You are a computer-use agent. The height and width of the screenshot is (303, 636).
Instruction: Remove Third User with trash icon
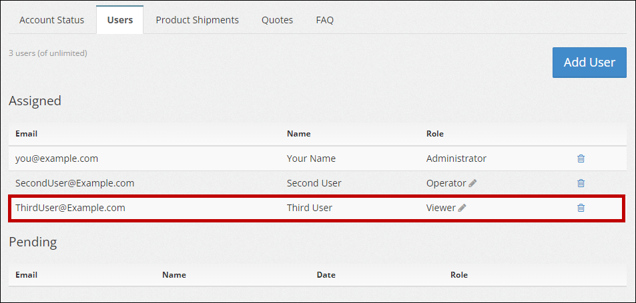pyautogui.click(x=581, y=208)
